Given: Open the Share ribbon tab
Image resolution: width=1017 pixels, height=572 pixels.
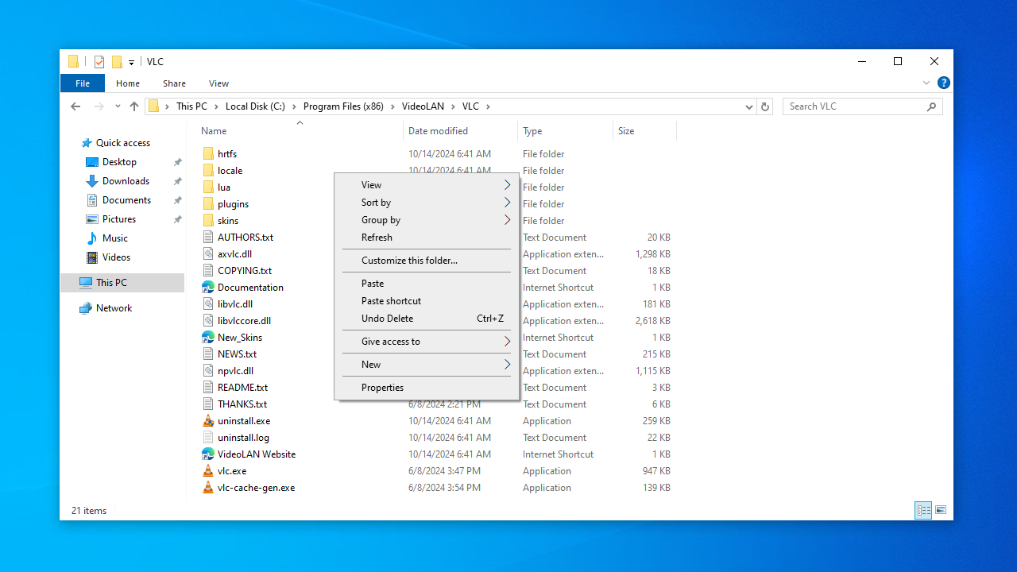Looking at the screenshot, I should 174,83.
